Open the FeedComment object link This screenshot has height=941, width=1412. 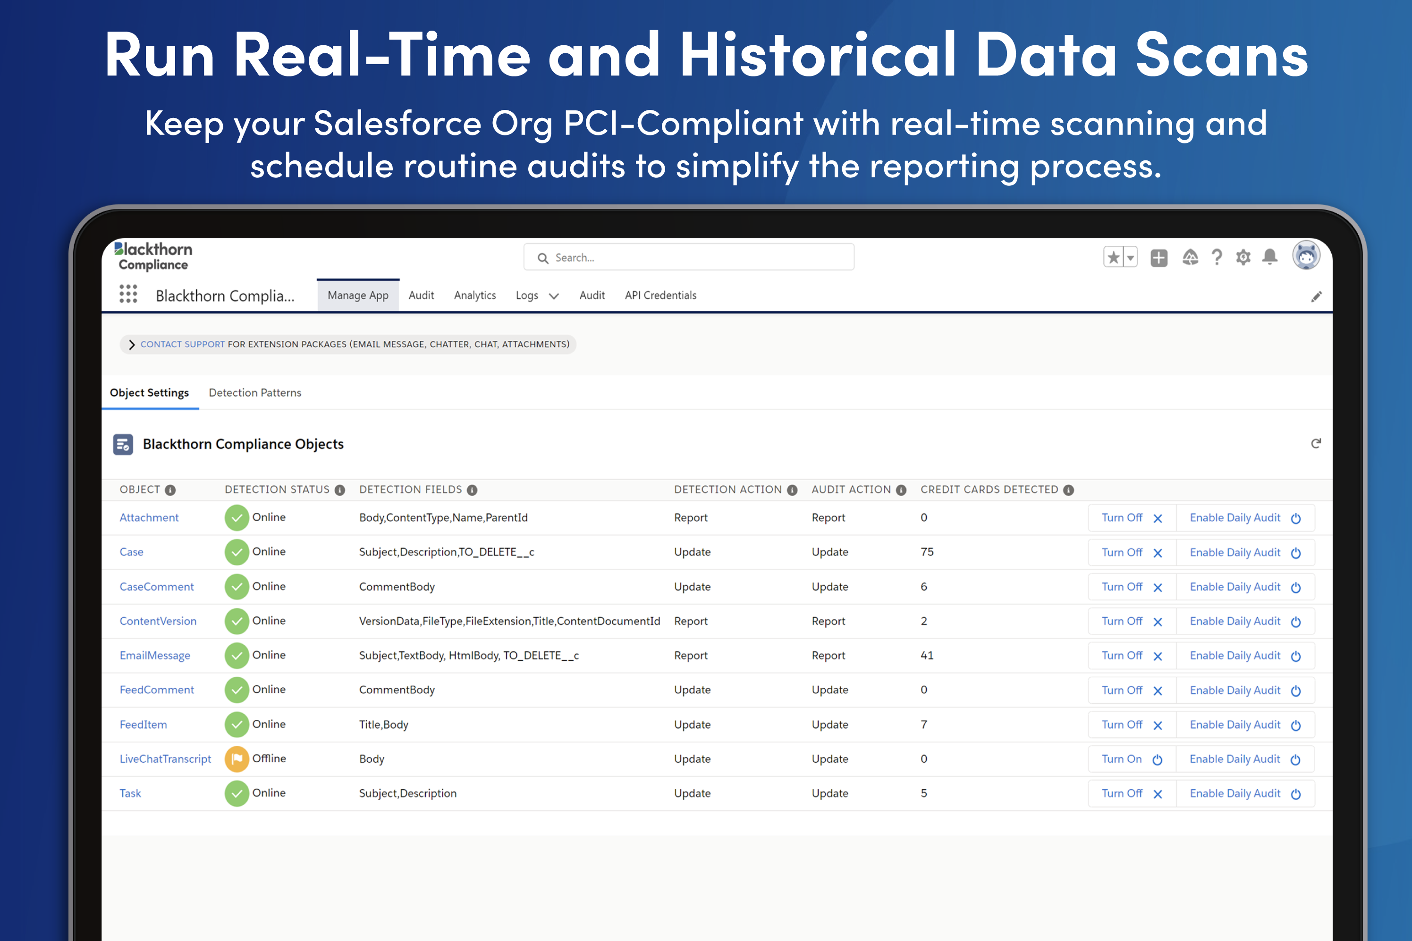tap(156, 690)
